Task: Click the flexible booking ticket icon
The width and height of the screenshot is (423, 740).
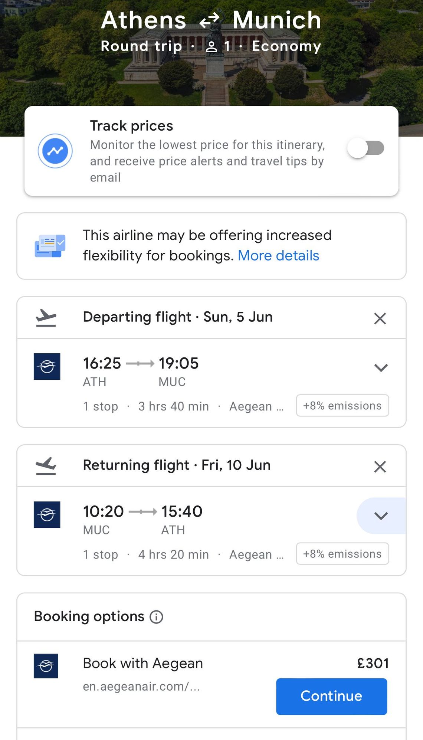Action: click(x=50, y=246)
